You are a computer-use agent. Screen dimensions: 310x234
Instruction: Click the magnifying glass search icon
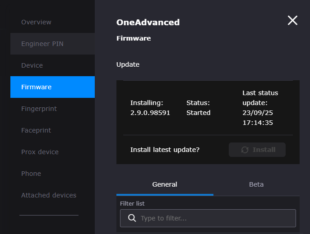132,218
